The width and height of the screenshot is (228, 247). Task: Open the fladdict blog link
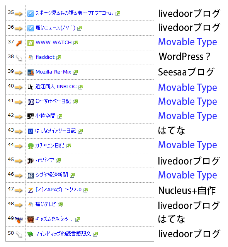45,57
